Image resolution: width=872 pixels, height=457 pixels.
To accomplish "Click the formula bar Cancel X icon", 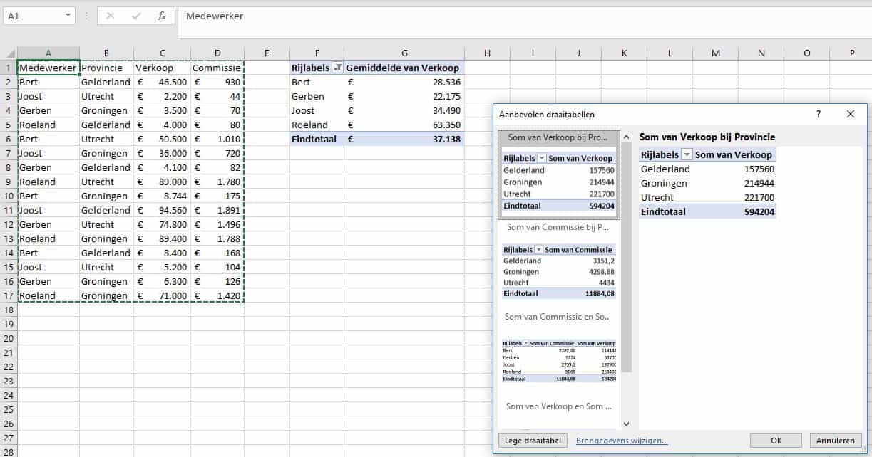I will [111, 16].
